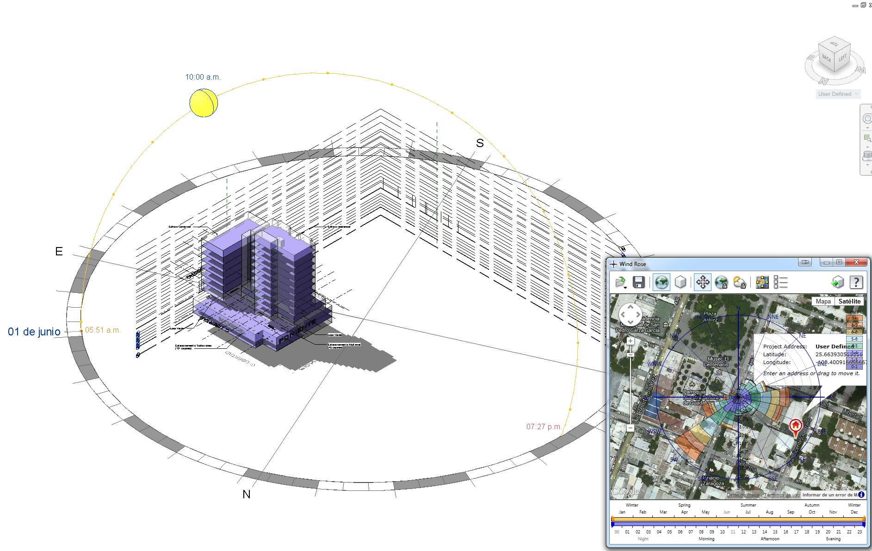Click the blue hour range slider bar

coord(738,525)
